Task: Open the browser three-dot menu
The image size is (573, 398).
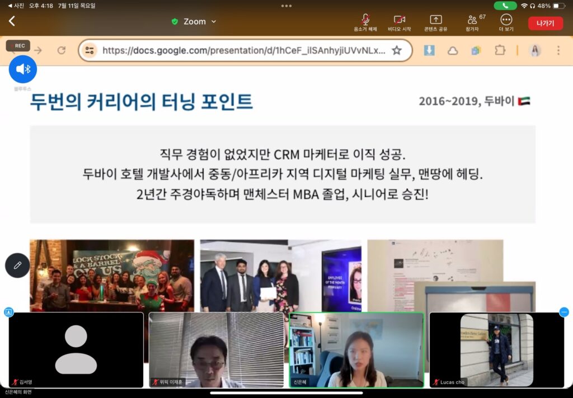Action: pos(558,50)
